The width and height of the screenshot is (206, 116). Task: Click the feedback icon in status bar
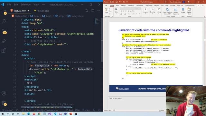[94, 110]
